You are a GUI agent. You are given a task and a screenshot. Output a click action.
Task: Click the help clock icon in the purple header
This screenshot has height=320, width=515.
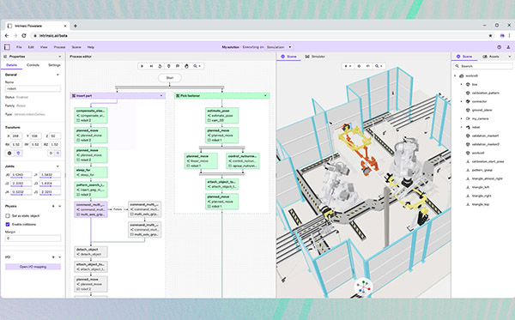[x=499, y=47]
